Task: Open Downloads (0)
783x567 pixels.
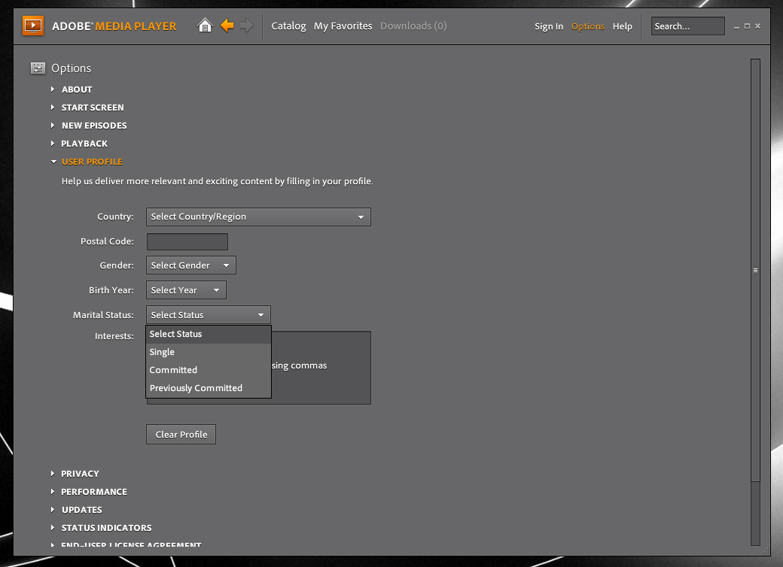Action: (413, 26)
